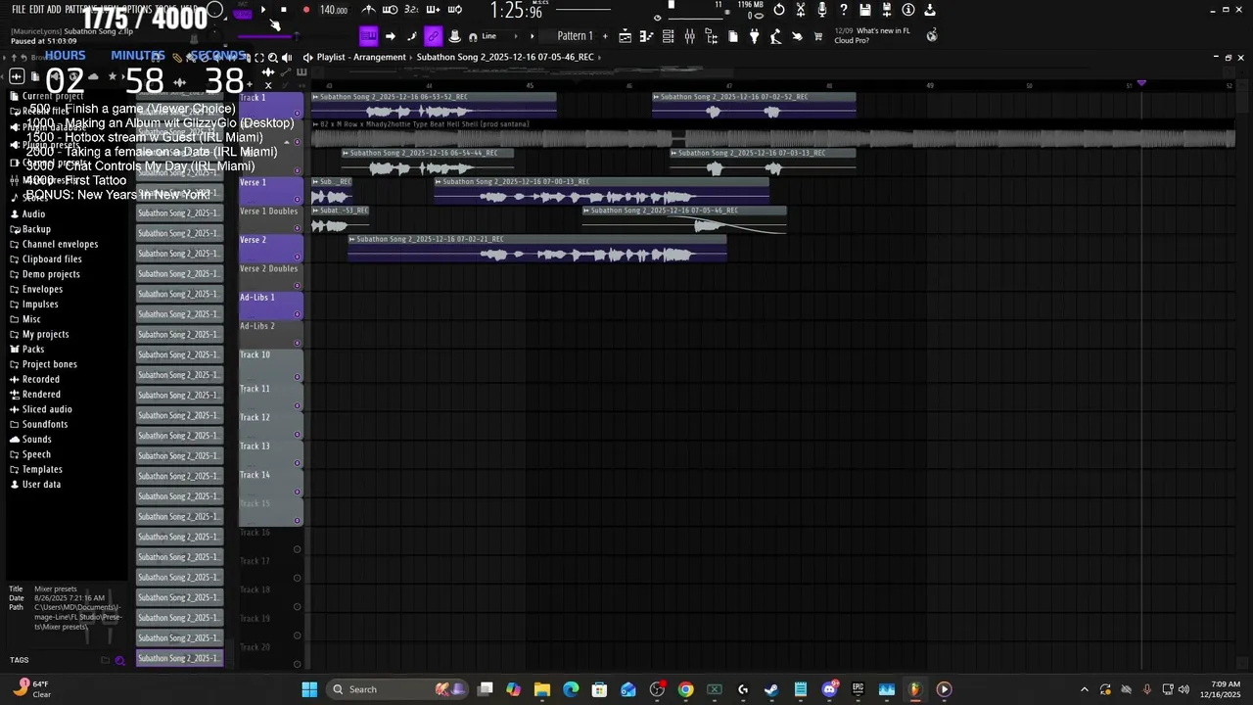This screenshot has width=1253, height=705.
Task: Click the What's new in FL Cloud Pro news
Action: [872, 35]
